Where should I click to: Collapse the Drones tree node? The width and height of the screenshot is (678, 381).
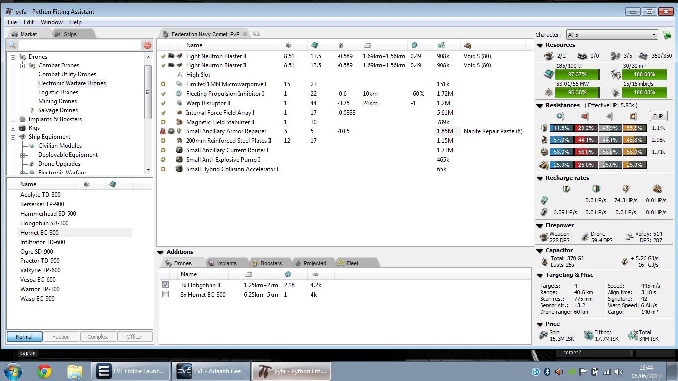[x=13, y=57]
